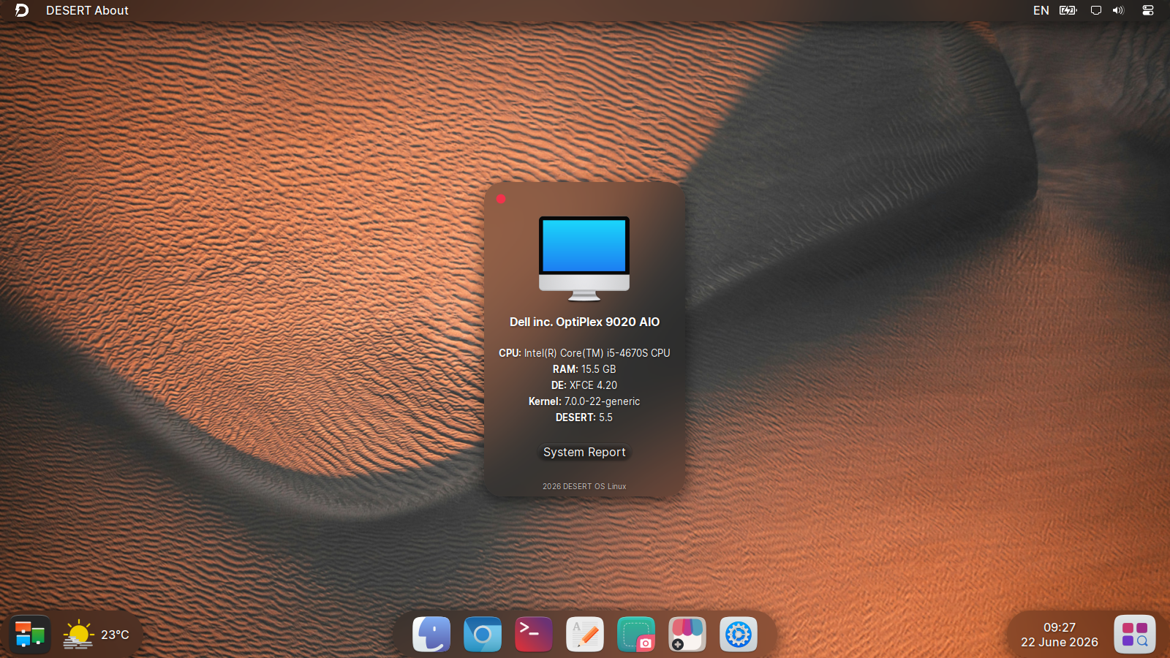1170x658 pixels.
Task: Click the DESERT About menu title
Action: point(87,10)
